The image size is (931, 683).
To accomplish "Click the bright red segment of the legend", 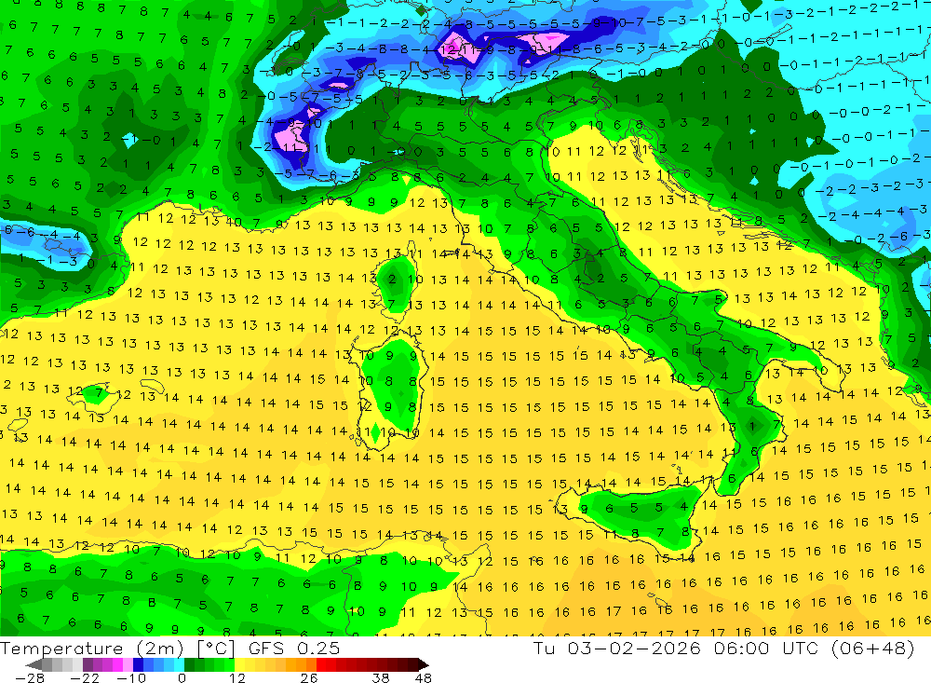I will point(321,665).
